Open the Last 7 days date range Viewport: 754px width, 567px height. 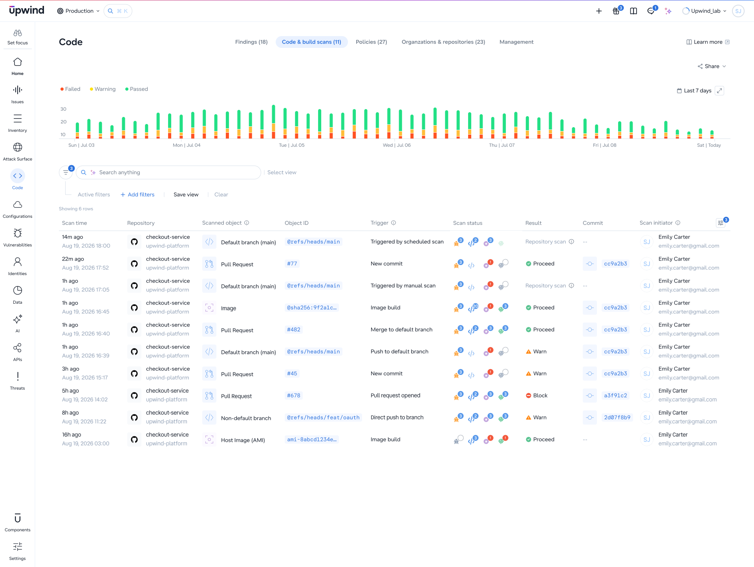coord(694,91)
